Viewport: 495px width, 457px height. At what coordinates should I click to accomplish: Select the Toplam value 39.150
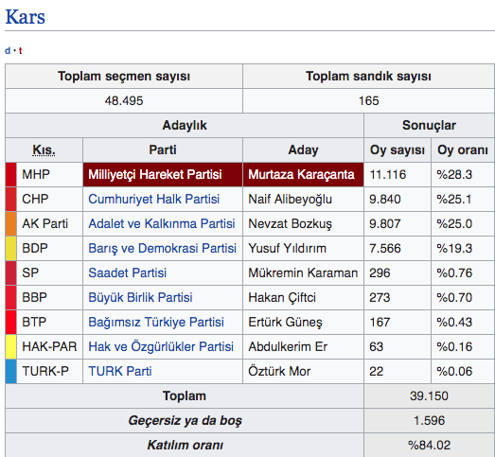pos(429,395)
